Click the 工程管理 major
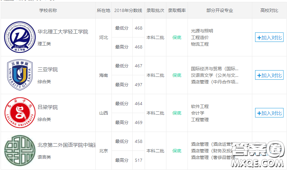287x170 pixels. click(x=200, y=120)
